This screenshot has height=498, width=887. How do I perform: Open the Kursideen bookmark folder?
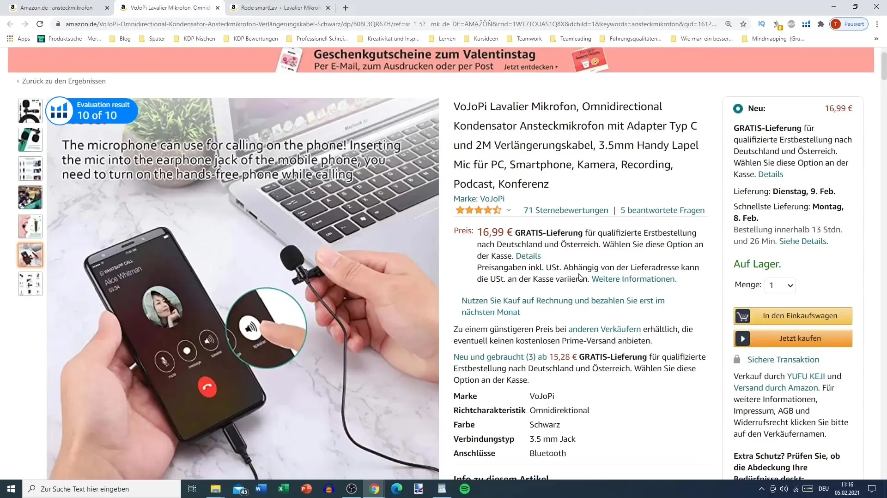point(481,39)
